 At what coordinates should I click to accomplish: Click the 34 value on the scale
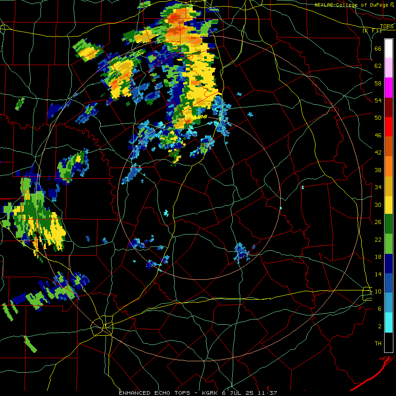pos(378,187)
